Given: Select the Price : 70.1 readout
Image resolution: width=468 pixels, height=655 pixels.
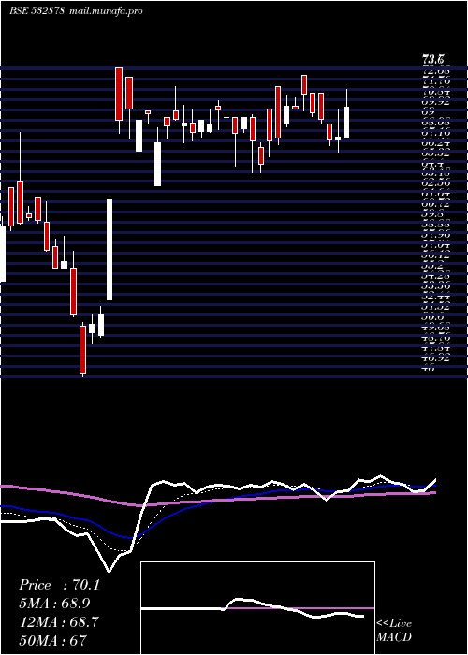Looking at the screenshot, I should [x=59, y=585].
